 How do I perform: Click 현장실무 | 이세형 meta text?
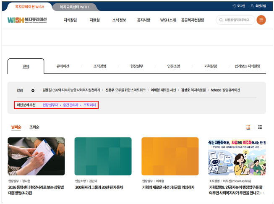pos(153,181)
